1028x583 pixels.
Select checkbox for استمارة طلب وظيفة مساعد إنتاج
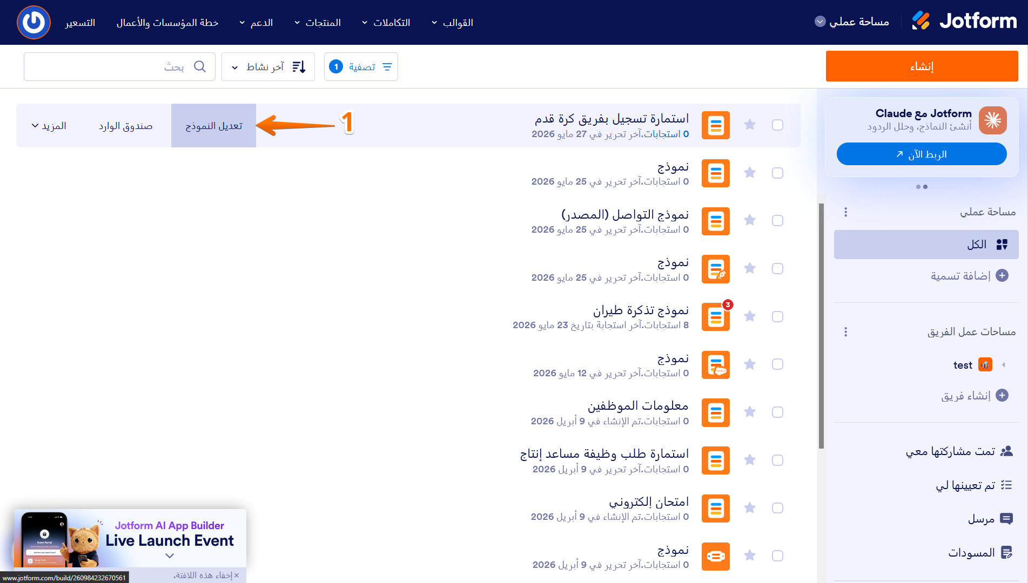click(x=777, y=460)
